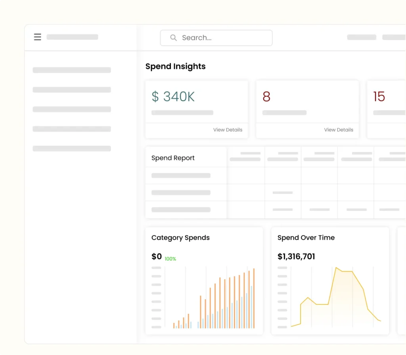
Task: Select the second sidebar navigation entry
Action: click(x=71, y=90)
